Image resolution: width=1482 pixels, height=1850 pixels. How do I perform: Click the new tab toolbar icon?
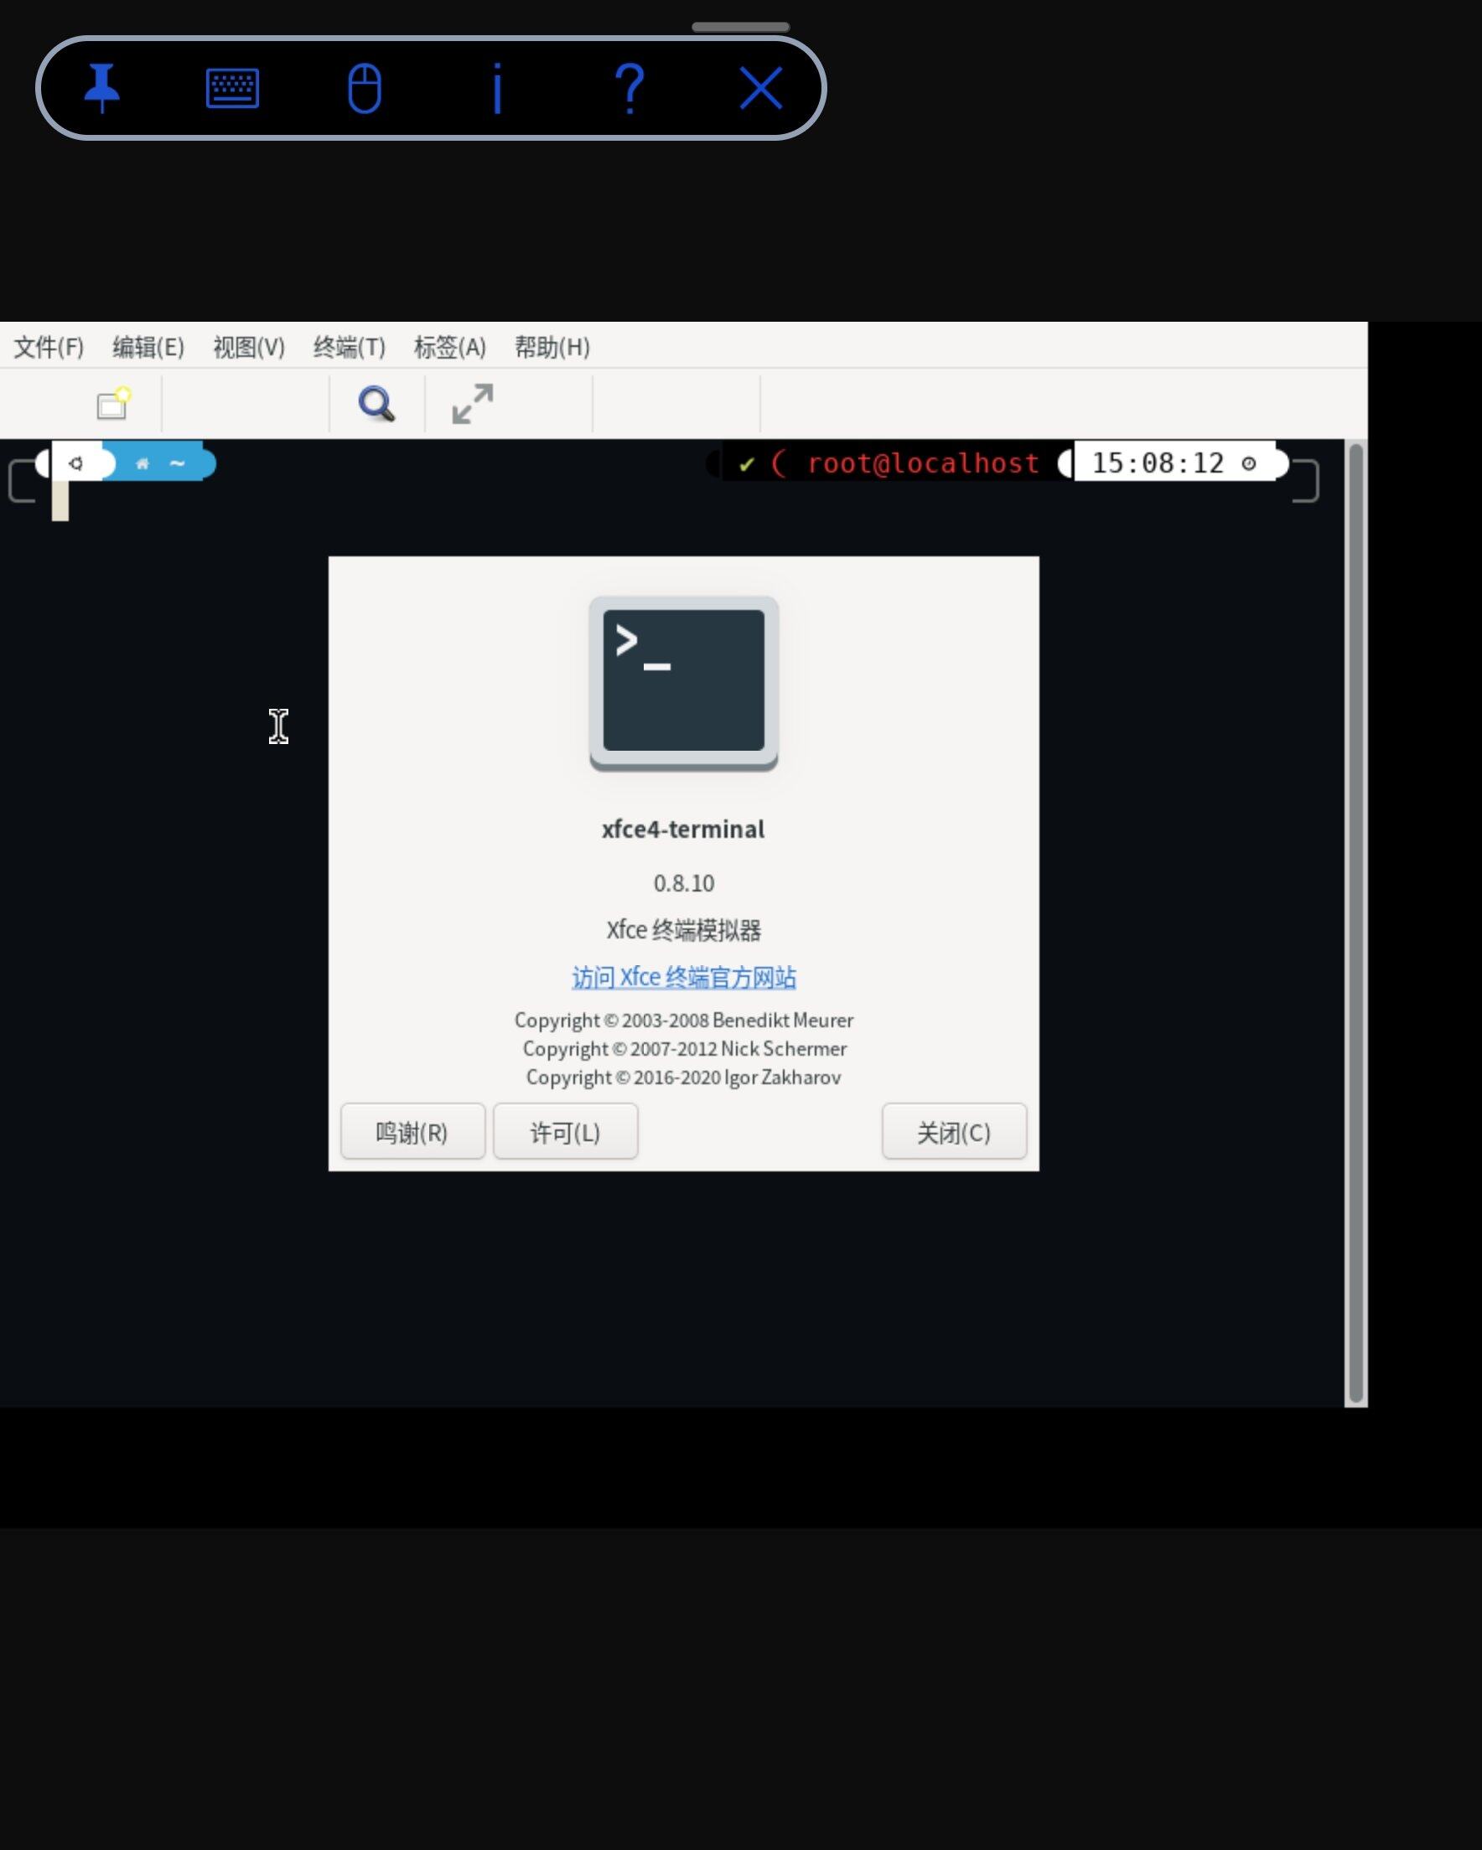(x=113, y=403)
